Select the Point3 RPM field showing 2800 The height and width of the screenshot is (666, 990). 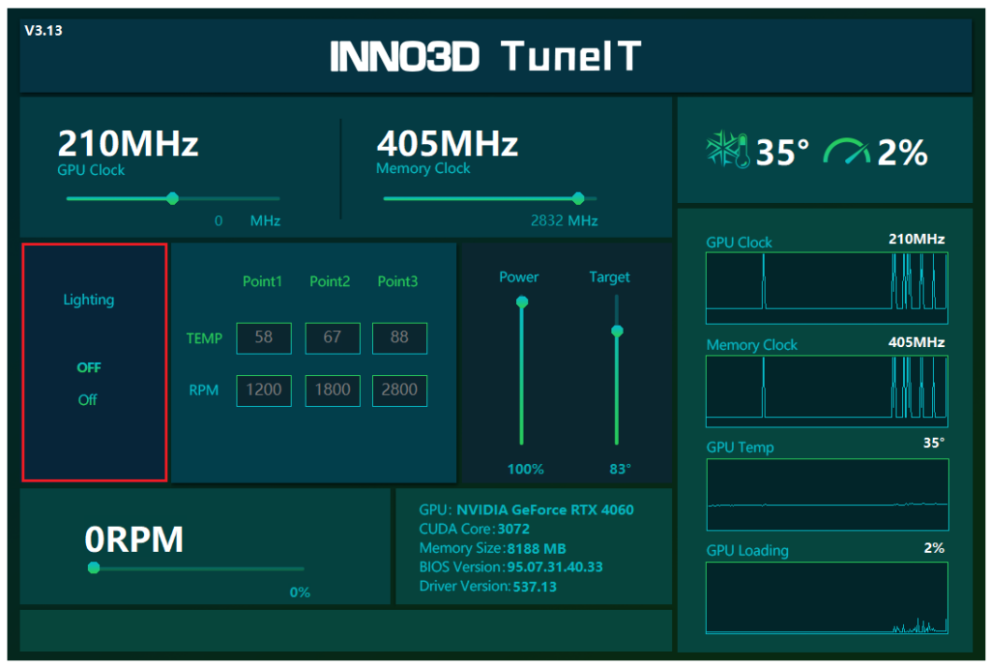[x=399, y=391]
